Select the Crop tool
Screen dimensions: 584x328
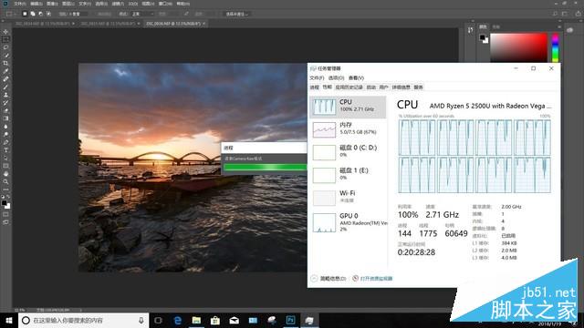[x=5, y=63]
